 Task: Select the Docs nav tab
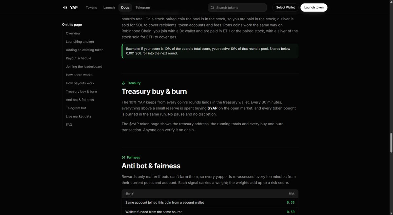pyautogui.click(x=125, y=8)
